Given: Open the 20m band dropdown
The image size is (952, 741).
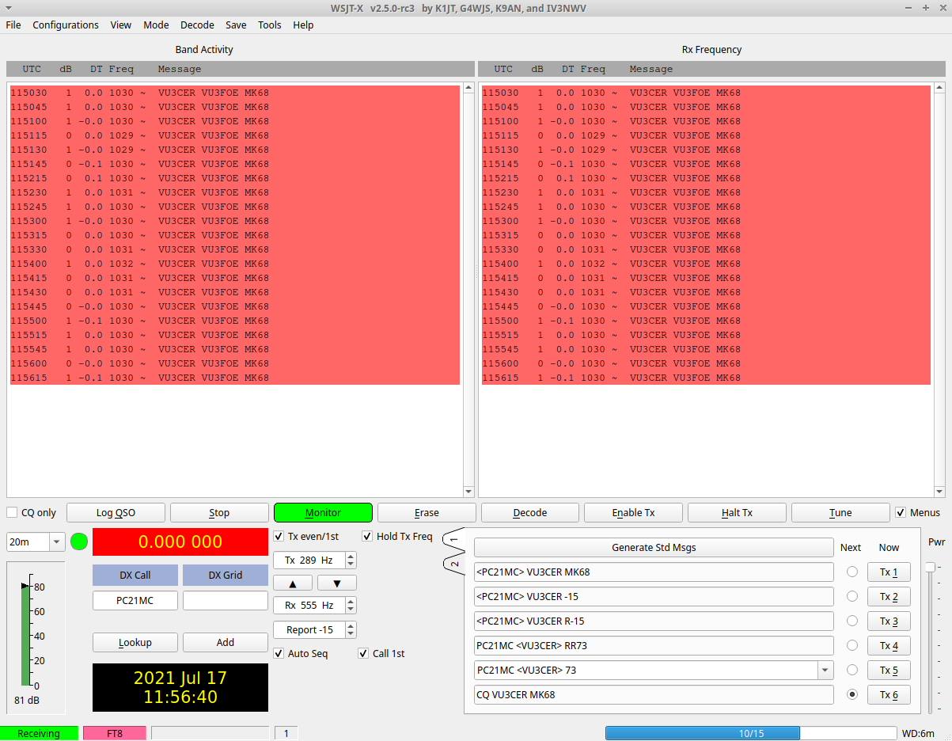Looking at the screenshot, I should pos(36,542).
